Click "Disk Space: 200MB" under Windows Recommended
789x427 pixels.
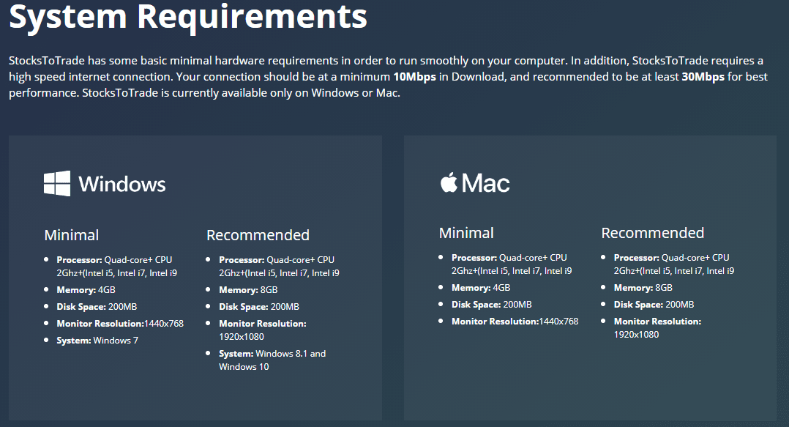pos(259,307)
